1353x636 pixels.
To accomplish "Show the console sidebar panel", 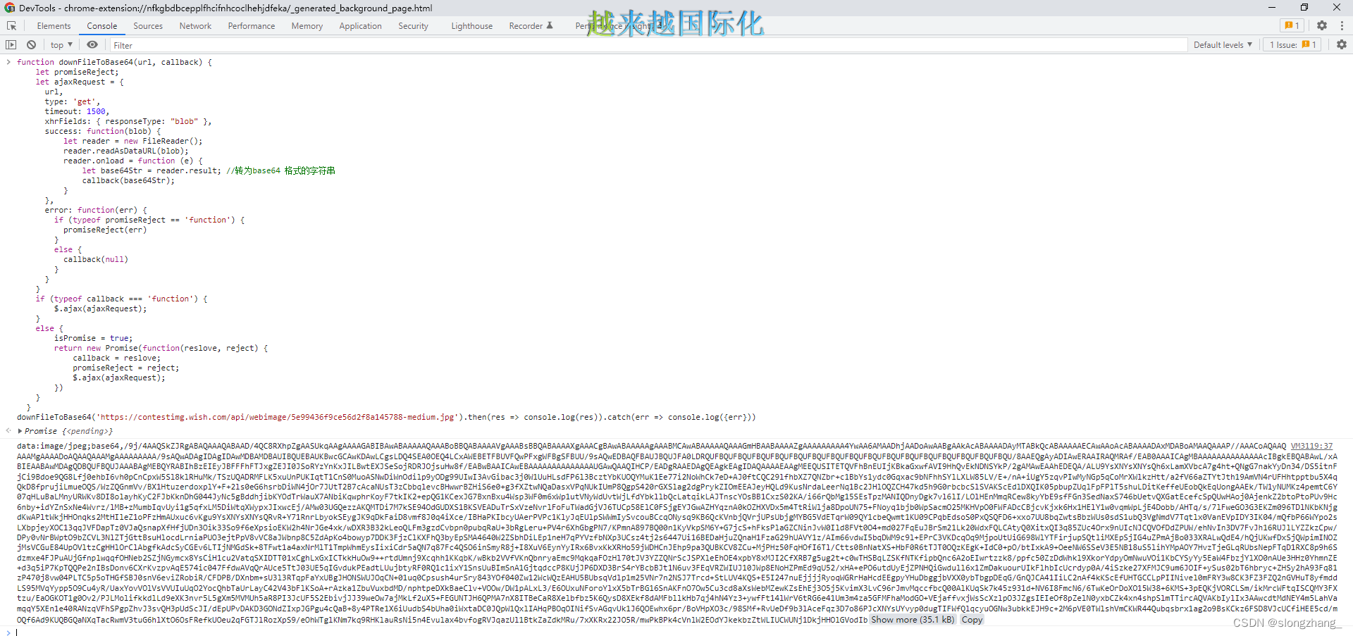I will [x=11, y=44].
